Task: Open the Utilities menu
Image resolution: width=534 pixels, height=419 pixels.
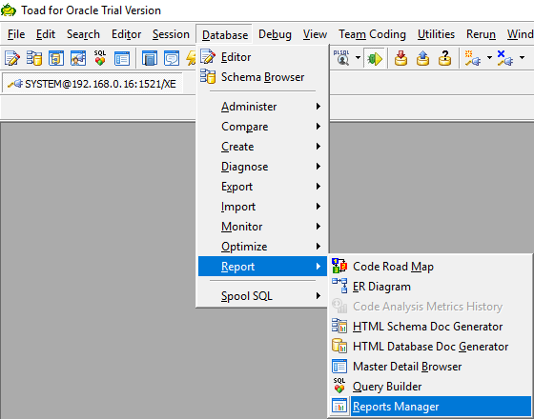Action: (x=436, y=34)
